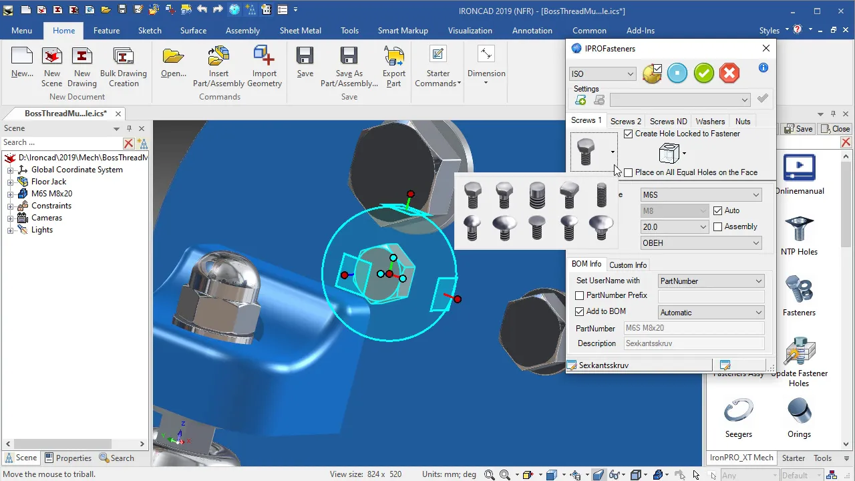Open Set UserName with PartNumber dropdown
The height and width of the screenshot is (481, 855).
(x=711, y=281)
